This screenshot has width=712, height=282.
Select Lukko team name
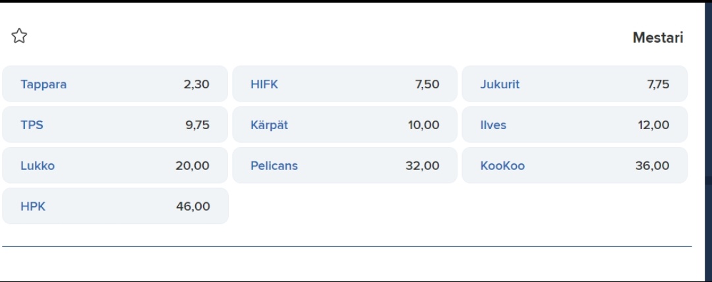[x=38, y=166]
